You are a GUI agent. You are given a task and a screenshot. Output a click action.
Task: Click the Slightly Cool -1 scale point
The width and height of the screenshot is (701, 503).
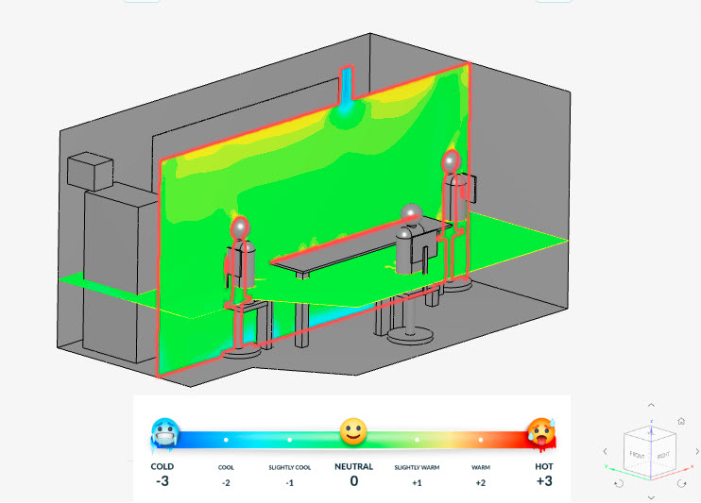pos(289,440)
